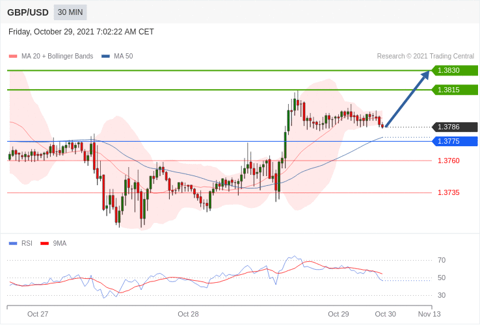
Task: Select the 1.3786 current price tag
Action: [x=455, y=127]
